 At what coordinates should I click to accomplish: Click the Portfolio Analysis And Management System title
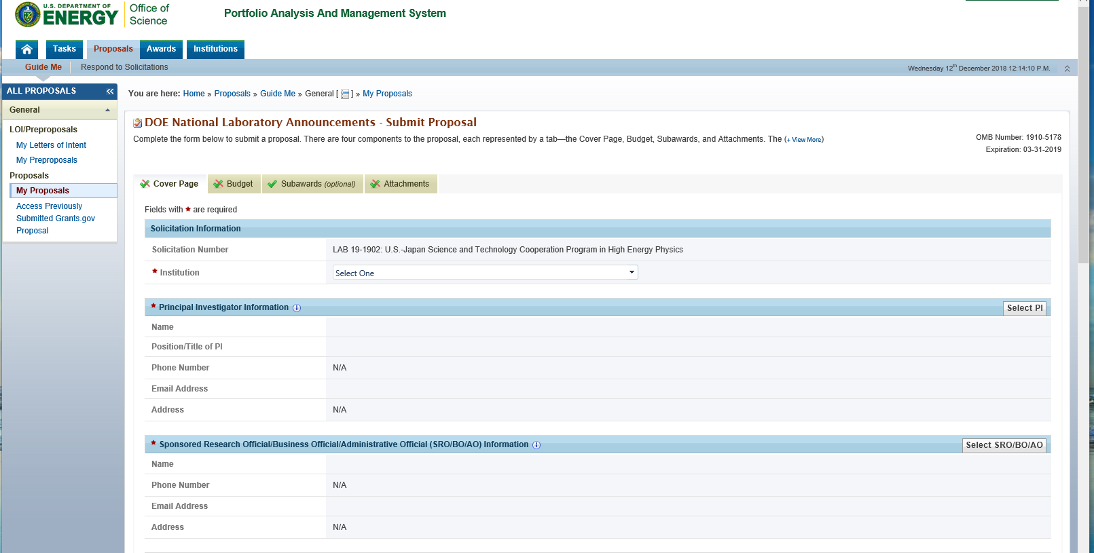(335, 13)
